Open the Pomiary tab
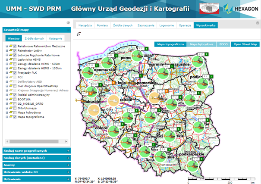The height and width of the screenshot is (184, 261). [x=102, y=25]
